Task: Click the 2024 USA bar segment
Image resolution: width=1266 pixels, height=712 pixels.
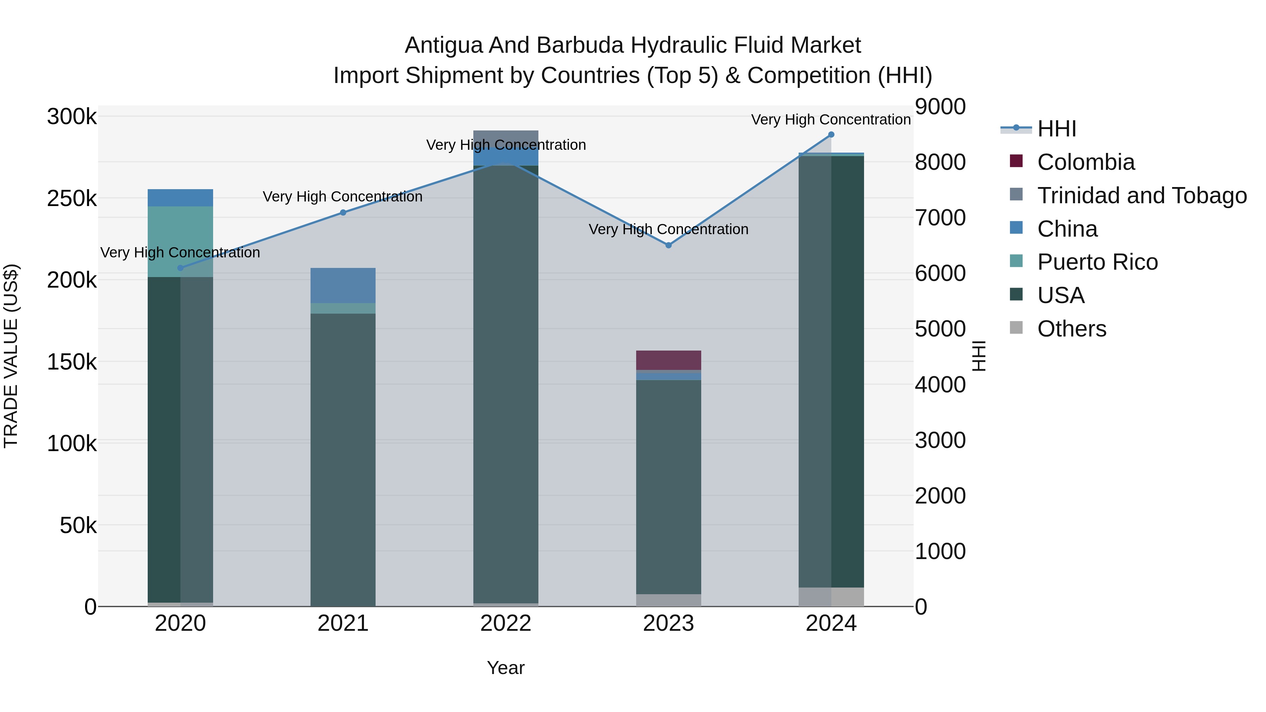Action: 831,372
